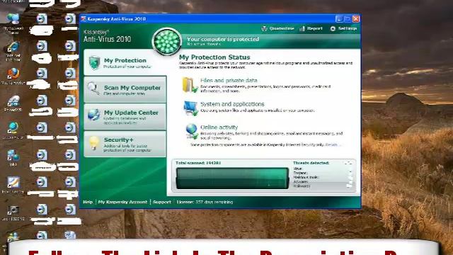Switch to My Update Center tab
The image size is (453, 255).
pos(125,116)
